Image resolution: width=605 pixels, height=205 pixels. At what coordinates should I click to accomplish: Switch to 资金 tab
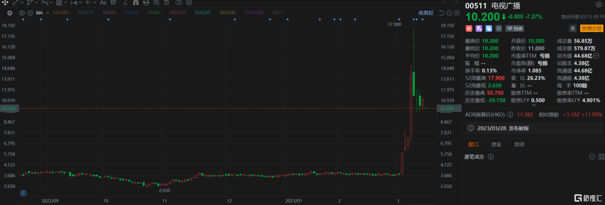click(x=496, y=144)
